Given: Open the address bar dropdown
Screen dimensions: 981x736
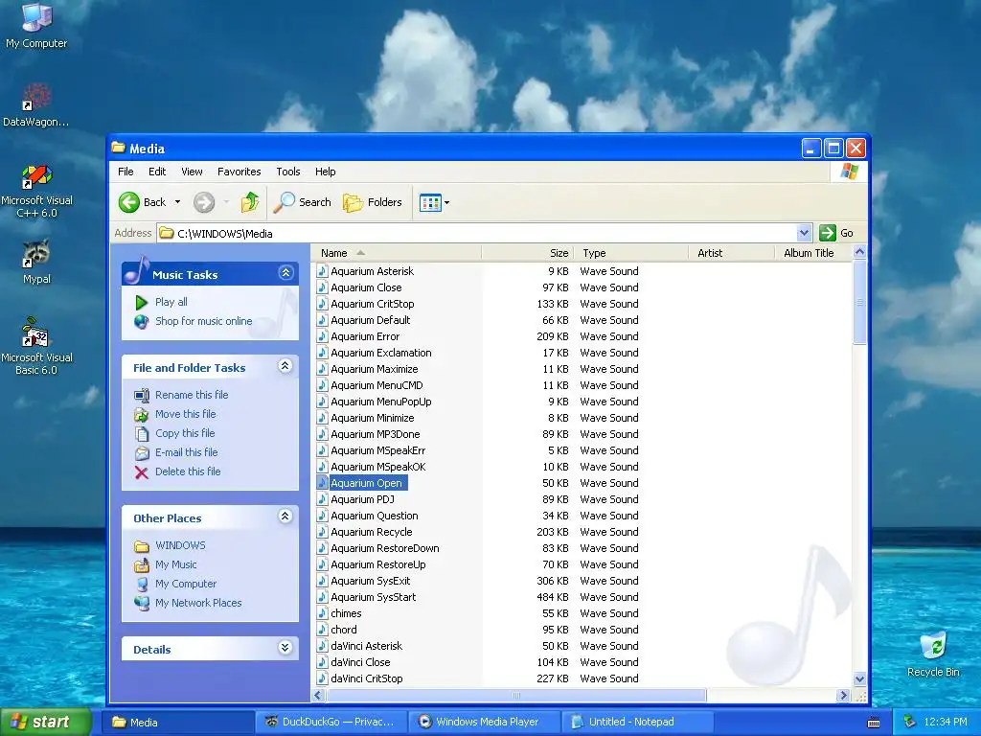Looking at the screenshot, I should pos(804,233).
